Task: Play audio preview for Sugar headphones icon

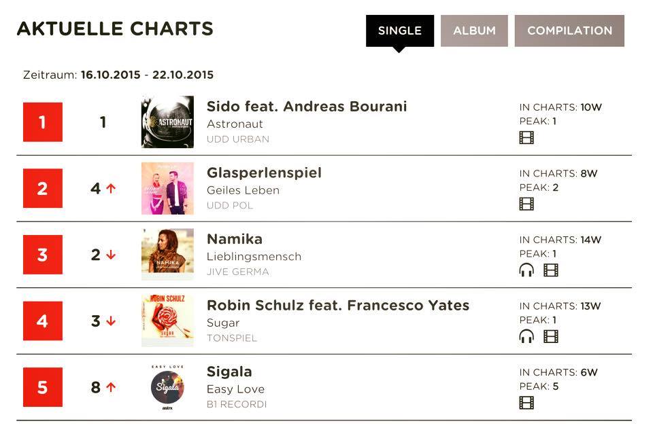Action: tap(526, 336)
